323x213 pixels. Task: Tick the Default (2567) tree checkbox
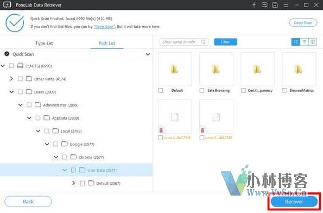82,183
